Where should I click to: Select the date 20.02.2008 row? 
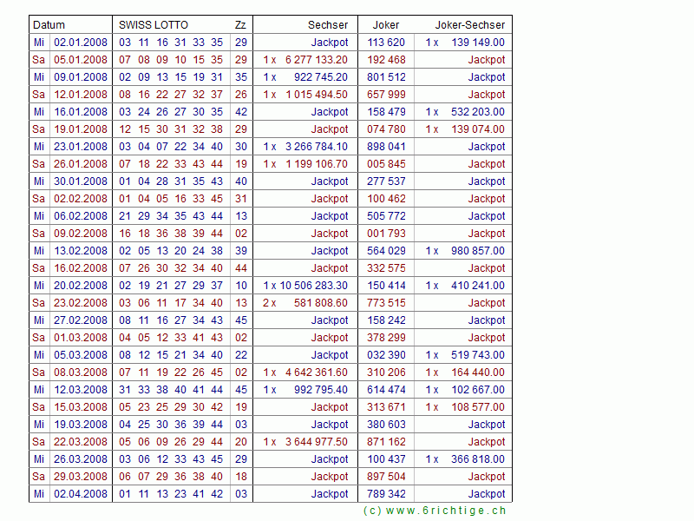click(x=81, y=286)
